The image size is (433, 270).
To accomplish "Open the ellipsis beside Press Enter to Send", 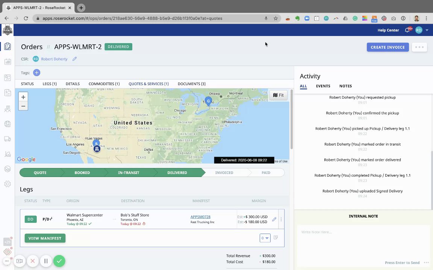I will [x=426, y=262].
